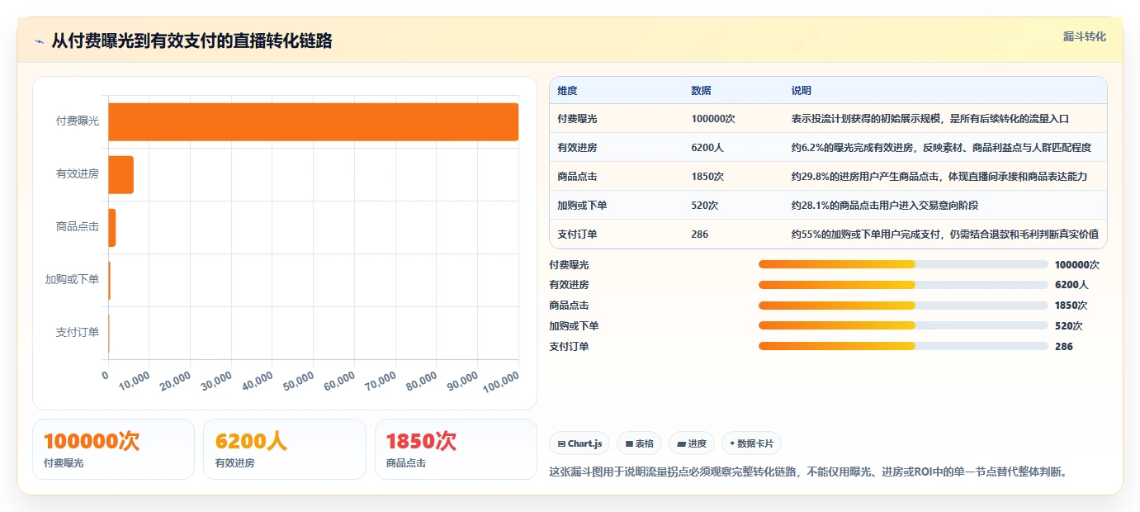The image size is (1140, 512).
Task: Select the 数据卡片 chip
Action: coord(752,443)
